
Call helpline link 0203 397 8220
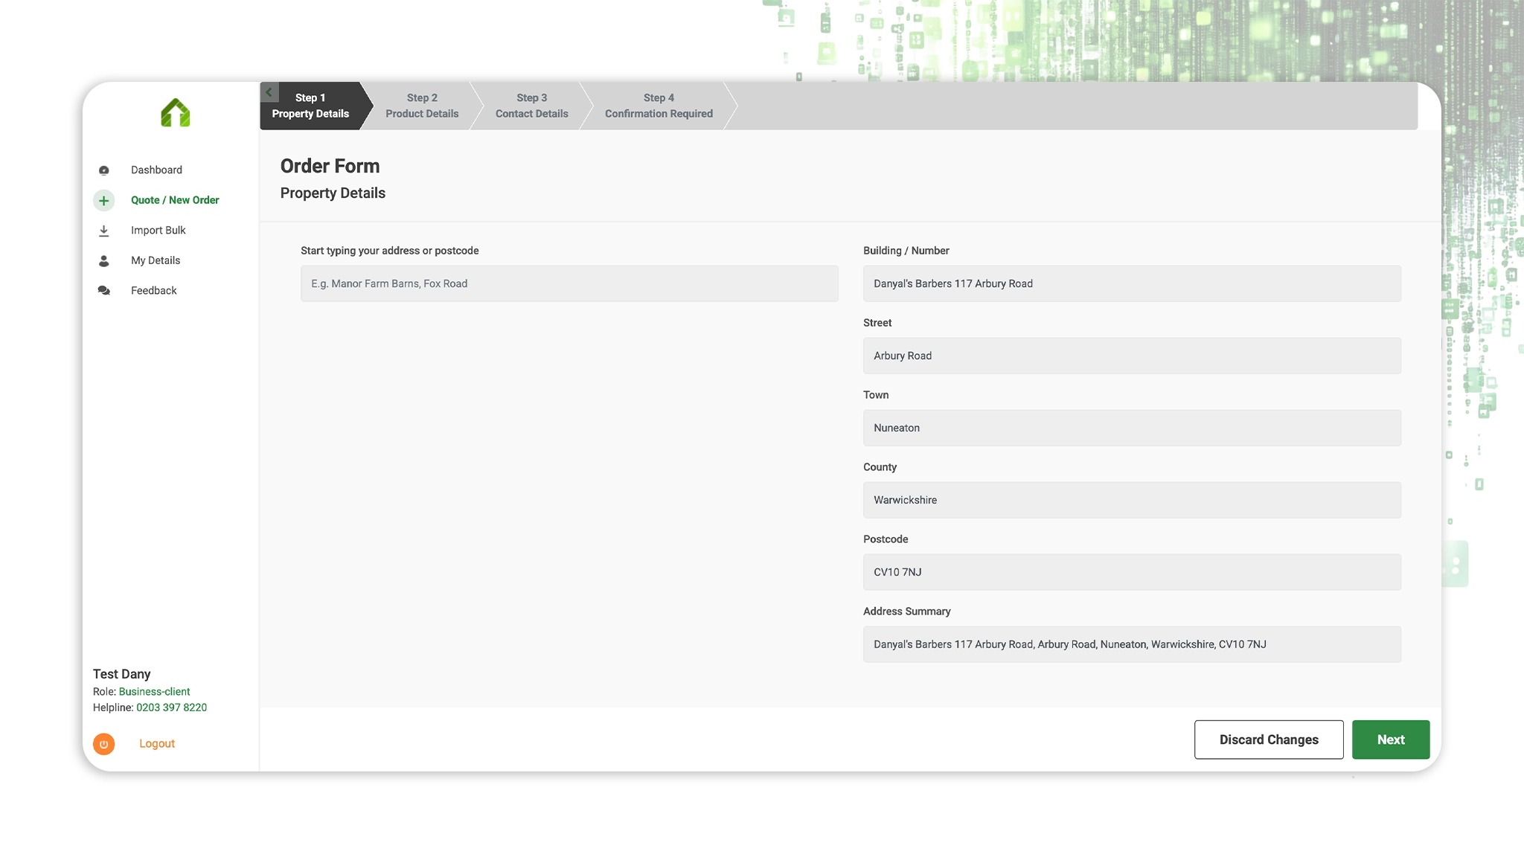[x=171, y=707]
